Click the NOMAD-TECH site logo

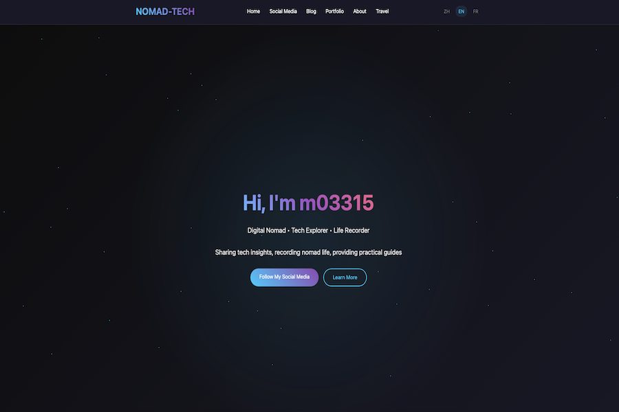pos(165,12)
